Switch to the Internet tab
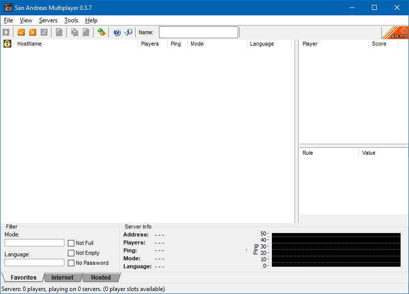This screenshot has width=409, height=294. [62, 277]
